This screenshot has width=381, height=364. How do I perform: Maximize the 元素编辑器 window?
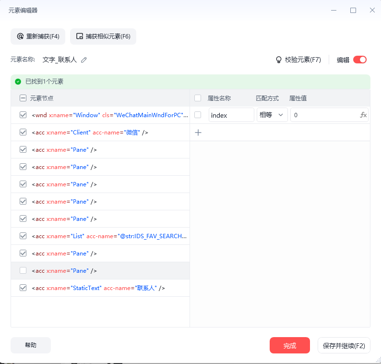tap(353, 10)
